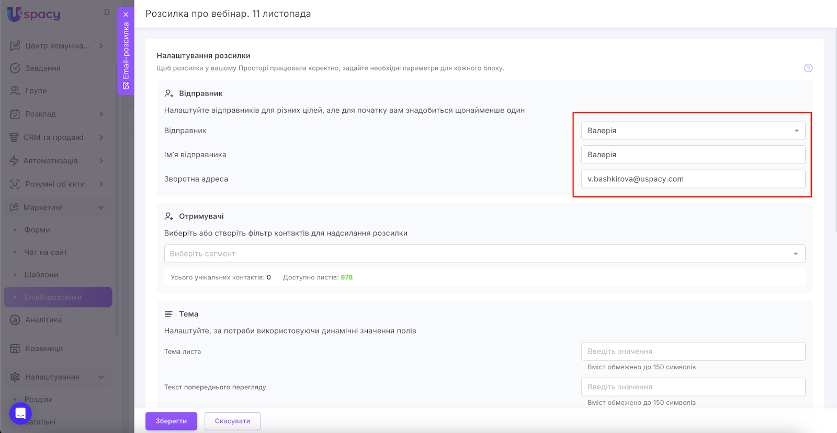Screen dimensions: 837x433
Task: Click the pin sidebar icon
Action: [x=107, y=13]
